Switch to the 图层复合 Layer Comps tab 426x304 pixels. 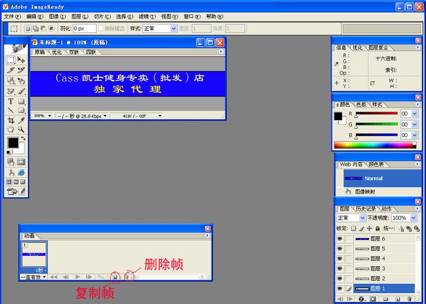click(378, 48)
